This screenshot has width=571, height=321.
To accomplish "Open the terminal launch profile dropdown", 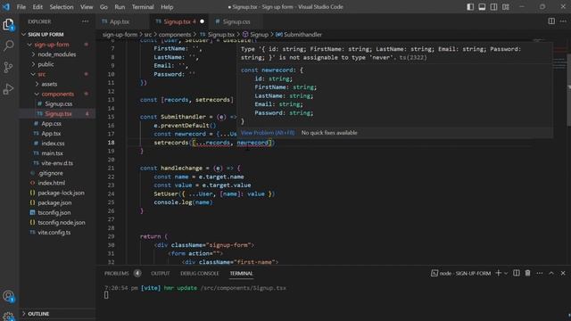I will 506,274.
